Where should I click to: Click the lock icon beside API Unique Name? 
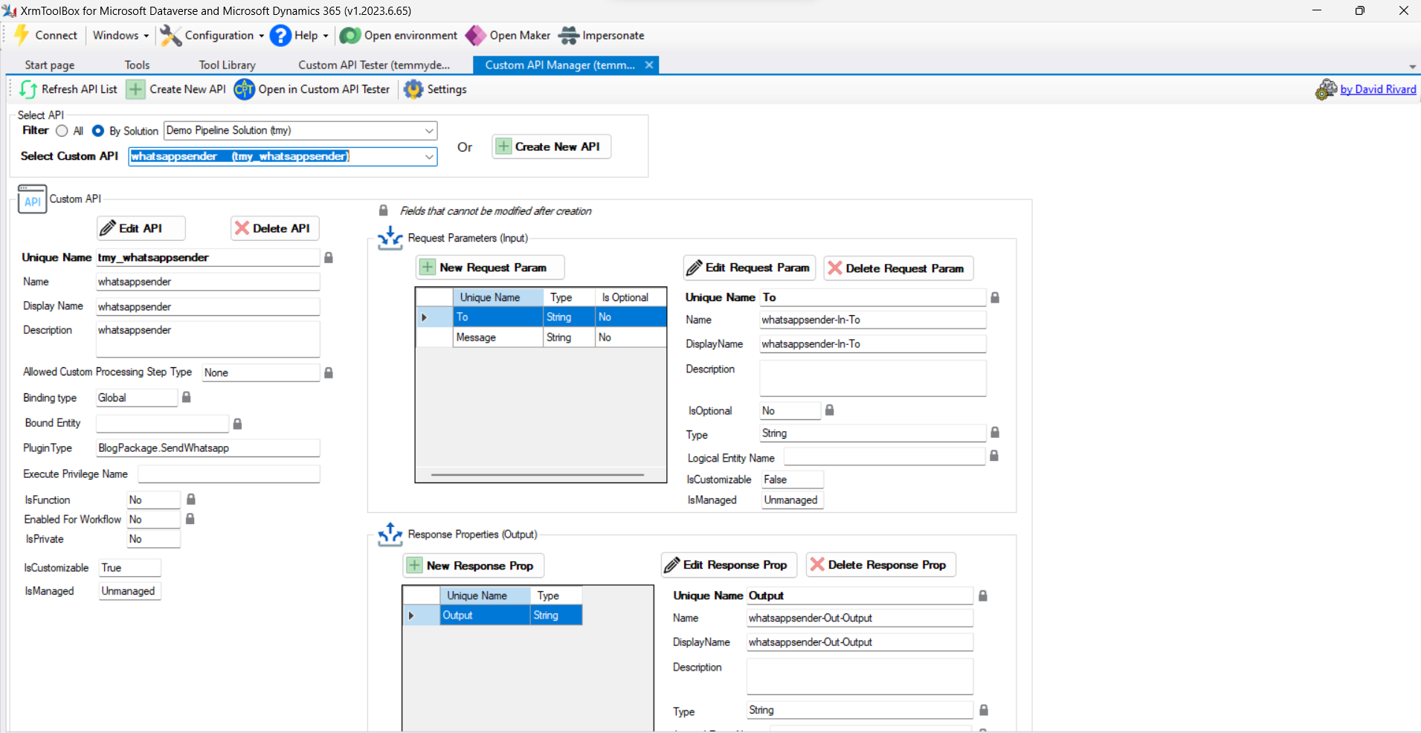[329, 257]
